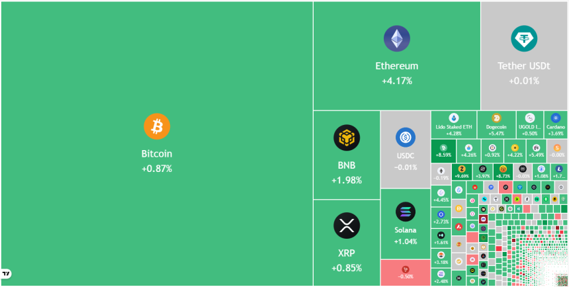Click the Bitcoin +0.87% change text
Viewport: 569px width, 287px height.
click(157, 169)
